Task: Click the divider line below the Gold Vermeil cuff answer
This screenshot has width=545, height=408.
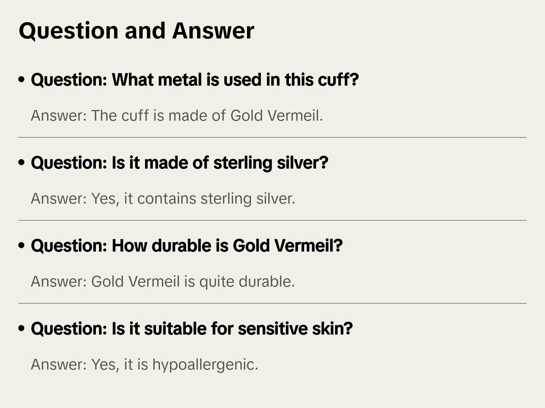Action: click(x=272, y=137)
